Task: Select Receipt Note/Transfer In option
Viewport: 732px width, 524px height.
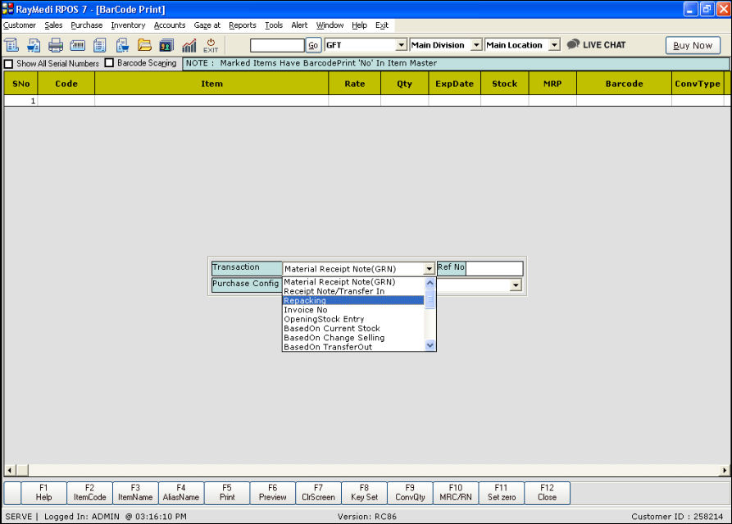Action: 353,291
